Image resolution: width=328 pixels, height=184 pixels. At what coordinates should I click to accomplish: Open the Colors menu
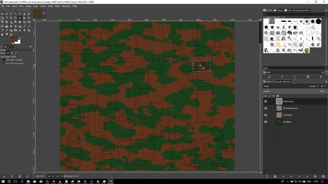tap(43, 6)
